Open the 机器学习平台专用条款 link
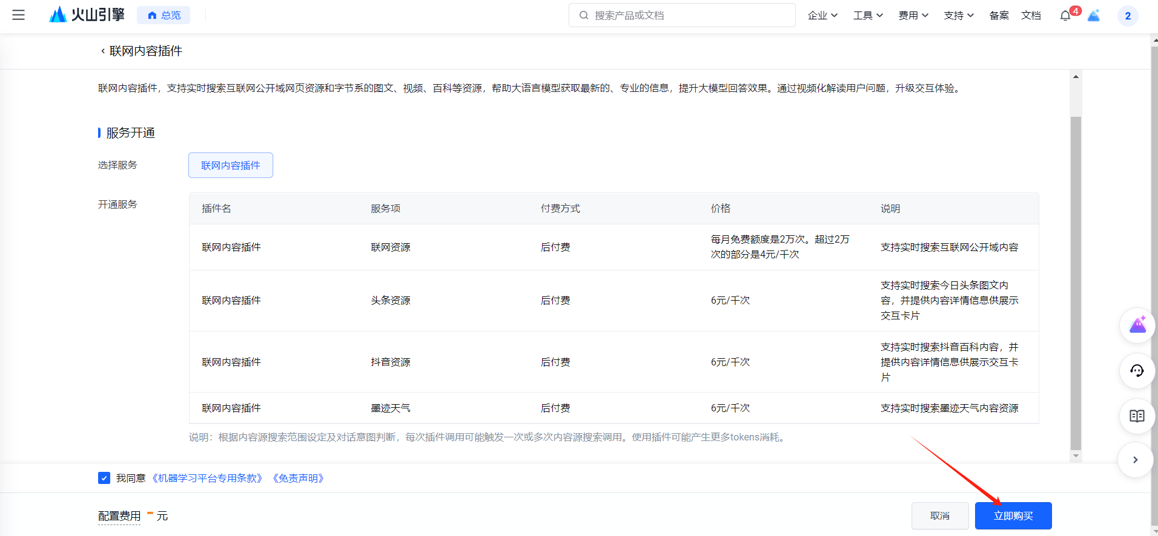Viewport: 1158px width, 536px height. (x=208, y=478)
